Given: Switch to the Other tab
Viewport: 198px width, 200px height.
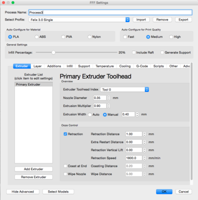Looking at the screenshot, I should coord(173,66).
